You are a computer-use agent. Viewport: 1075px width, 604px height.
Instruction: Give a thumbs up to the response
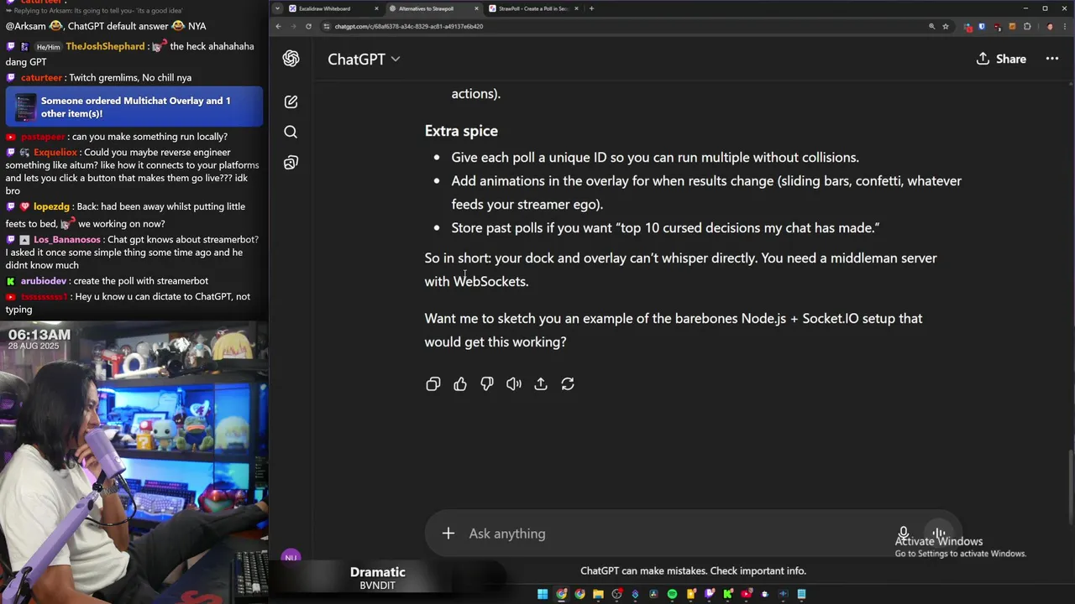coord(460,383)
